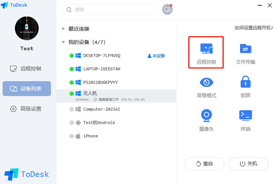This screenshot has height=184, width=275.
Task: Select device DESKTOP-7LFMUVQ in the list
Action: 116,55
